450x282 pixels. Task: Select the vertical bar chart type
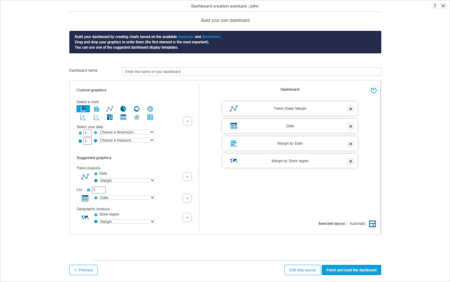(97, 109)
